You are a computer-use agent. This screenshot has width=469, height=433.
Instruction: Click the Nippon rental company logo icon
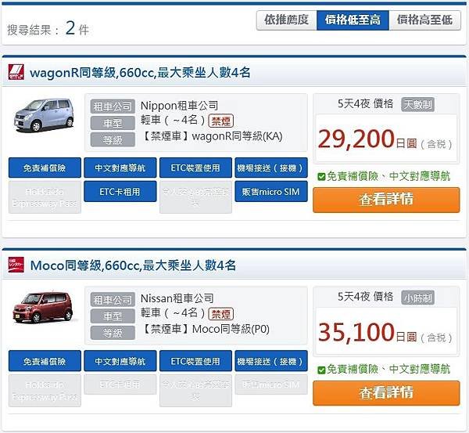(x=16, y=72)
